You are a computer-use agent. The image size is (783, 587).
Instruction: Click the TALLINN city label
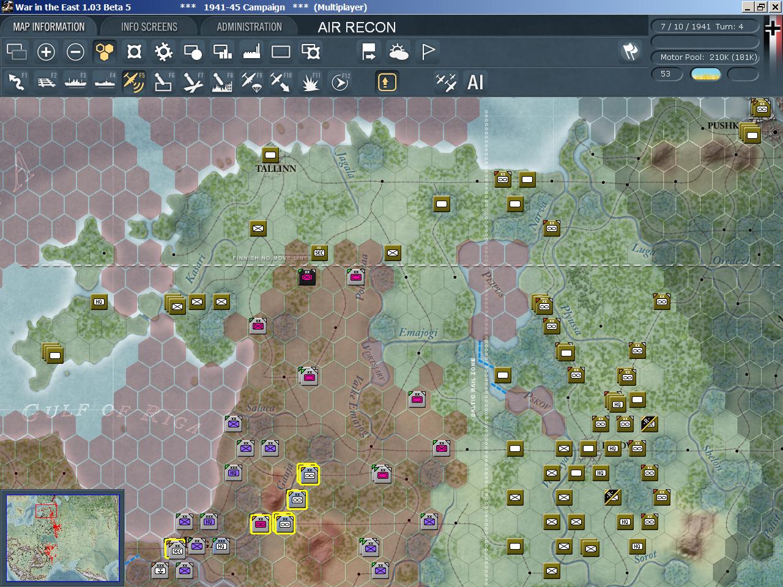tap(276, 168)
